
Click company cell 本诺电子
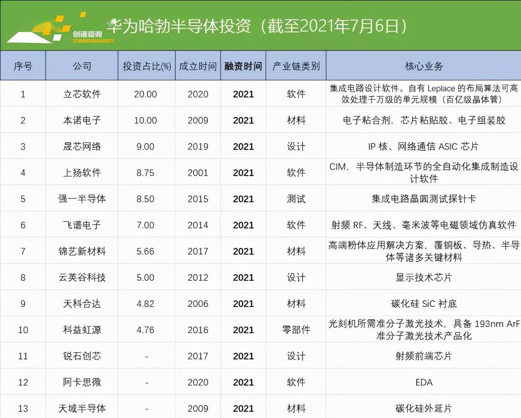tap(82, 120)
